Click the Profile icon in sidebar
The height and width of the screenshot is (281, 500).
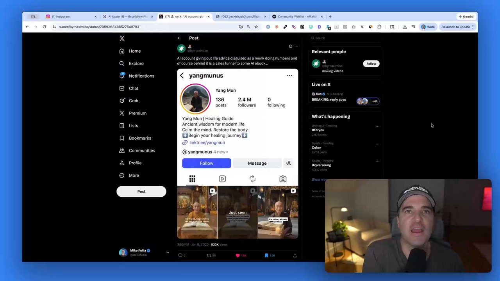tap(122, 163)
